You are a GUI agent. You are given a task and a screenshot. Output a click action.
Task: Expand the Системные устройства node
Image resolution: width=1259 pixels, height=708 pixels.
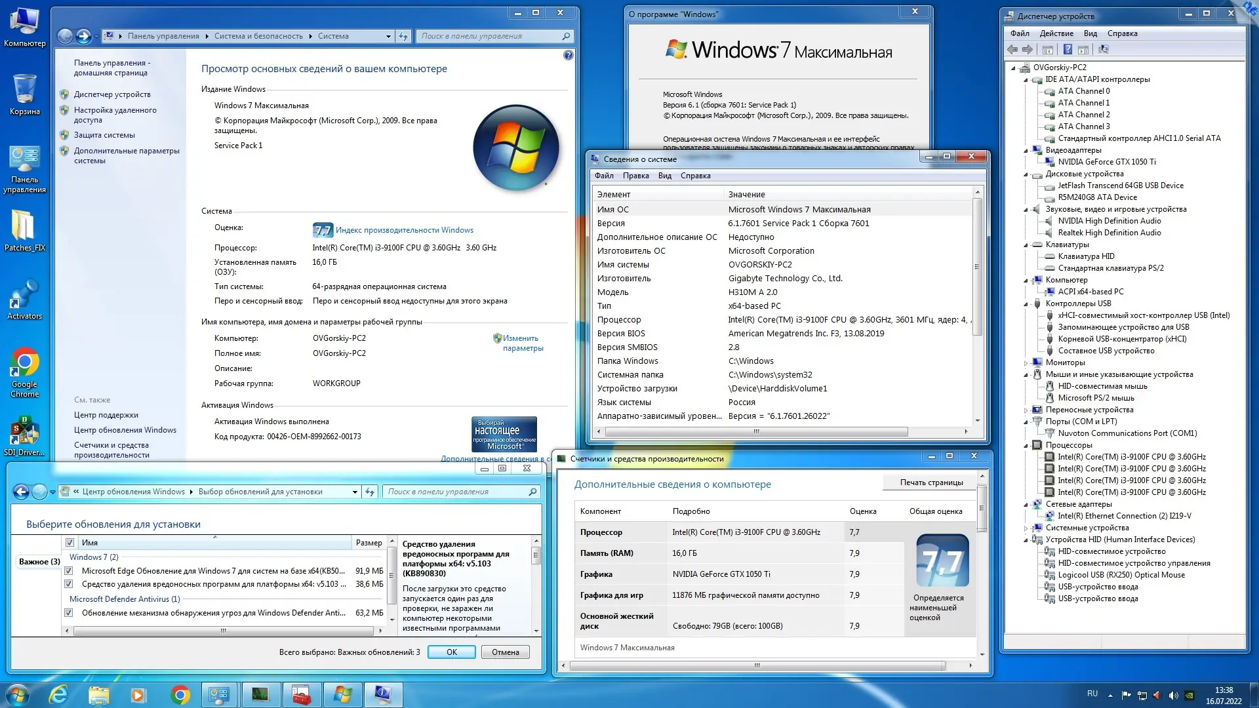1026,528
